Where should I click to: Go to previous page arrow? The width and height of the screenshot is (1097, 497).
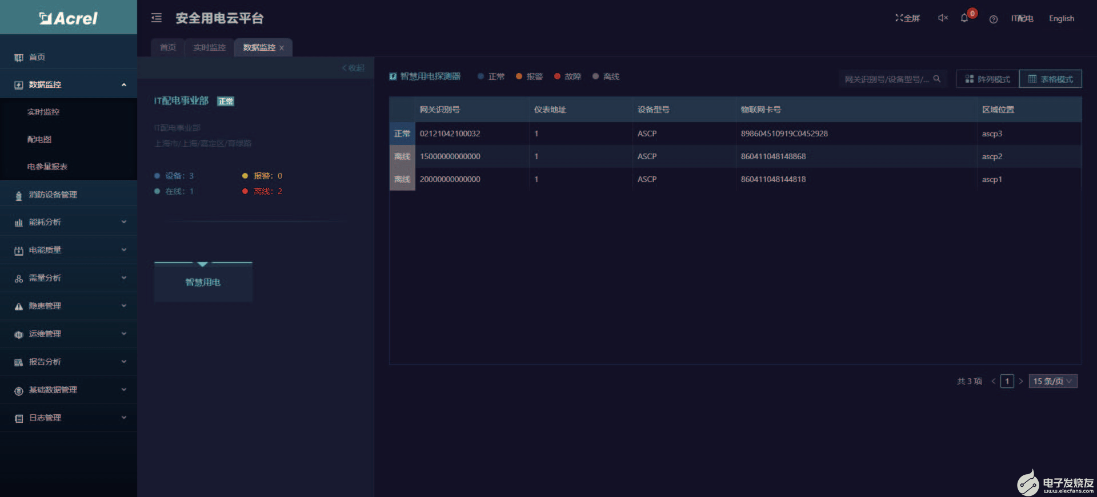point(993,381)
